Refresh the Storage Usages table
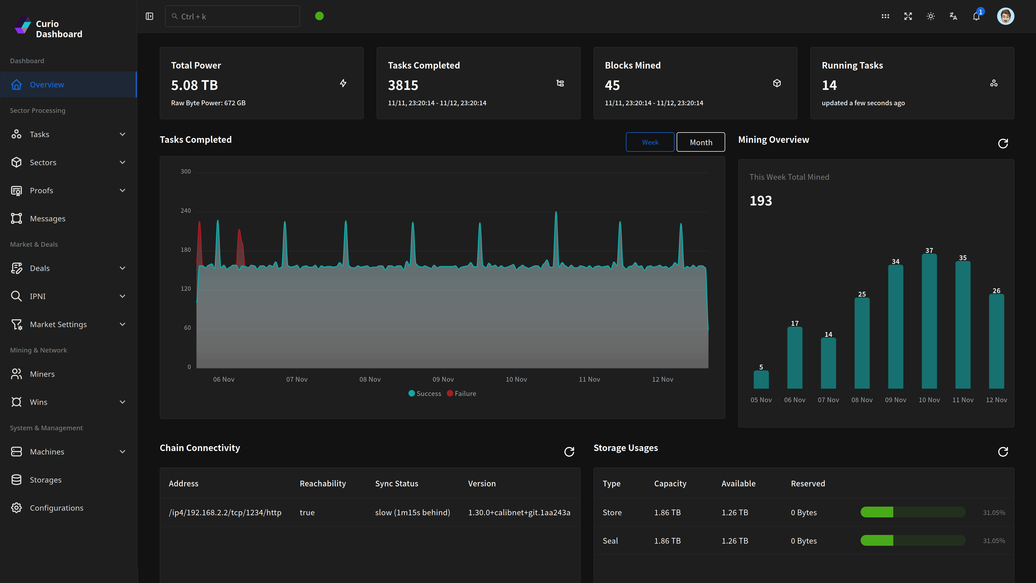This screenshot has height=583, width=1036. pyautogui.click(x=1003, y=452)
